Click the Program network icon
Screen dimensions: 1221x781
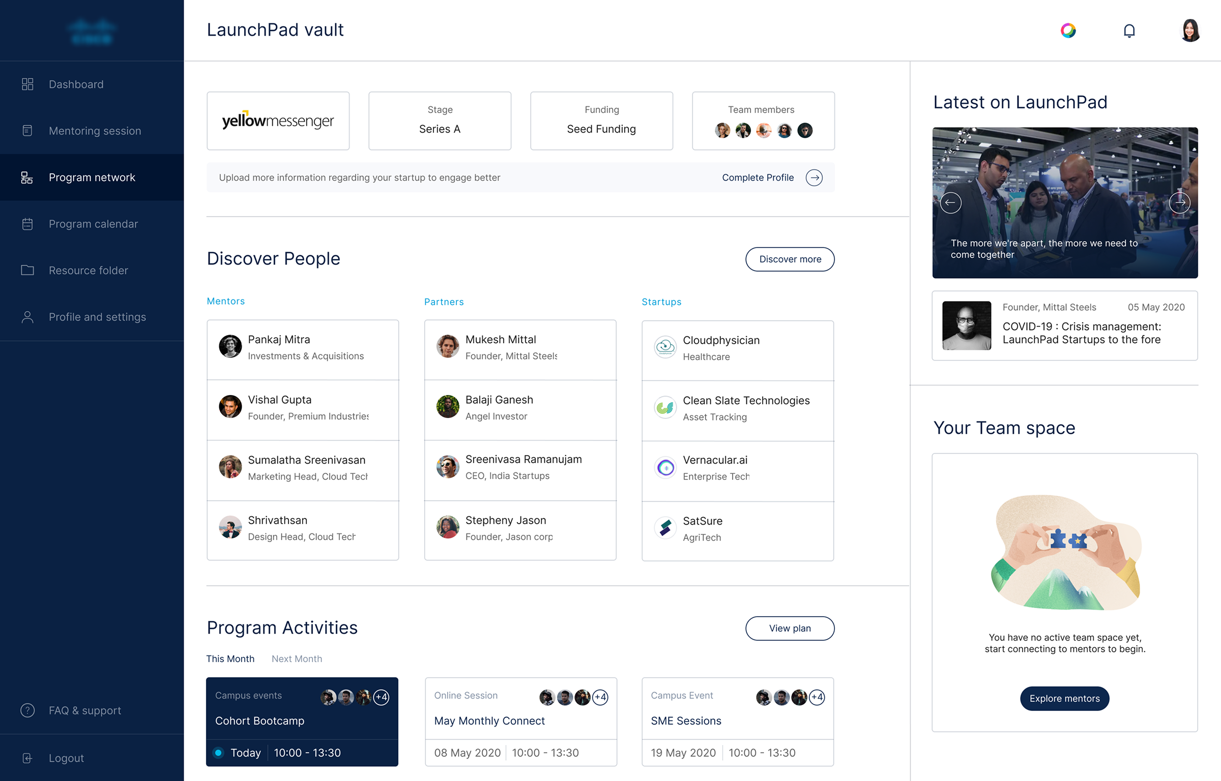(x=27, y=177)
